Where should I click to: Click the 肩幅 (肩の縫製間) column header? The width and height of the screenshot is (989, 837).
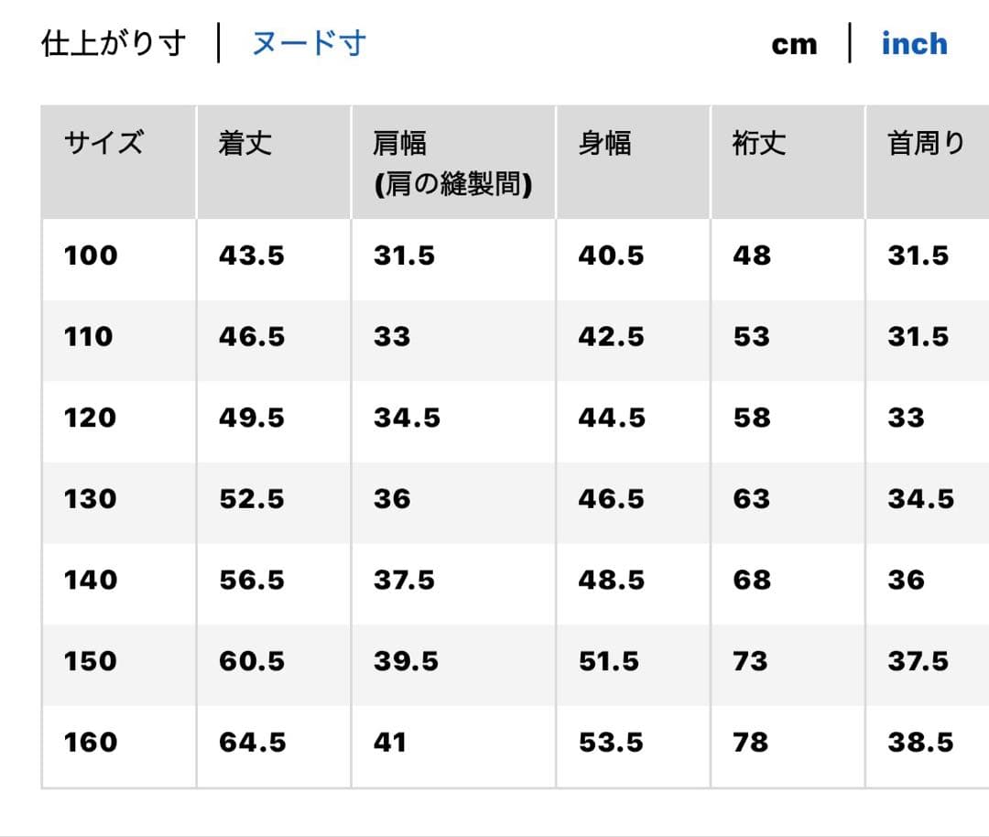[453, 163]
